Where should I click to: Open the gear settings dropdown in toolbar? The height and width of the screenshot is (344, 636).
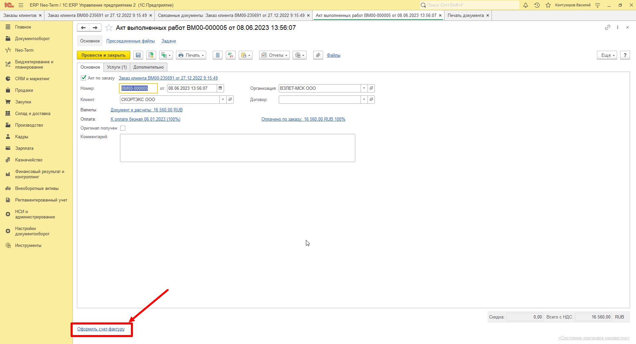(x=300, y=55)
